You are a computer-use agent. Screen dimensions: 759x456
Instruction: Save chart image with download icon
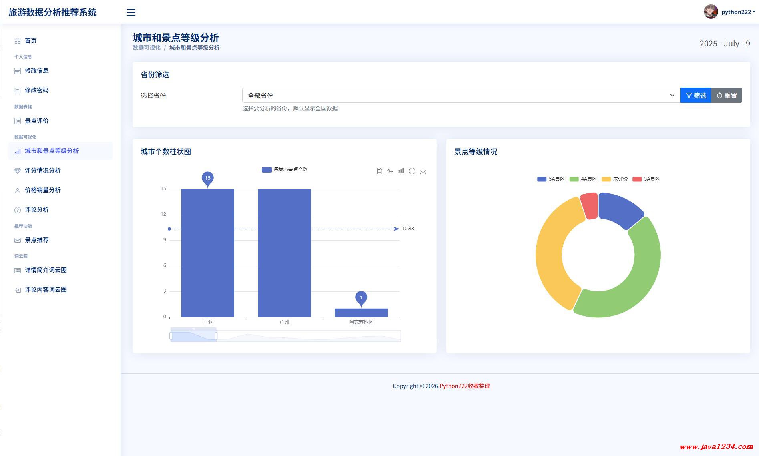click(x=423, y=171)
